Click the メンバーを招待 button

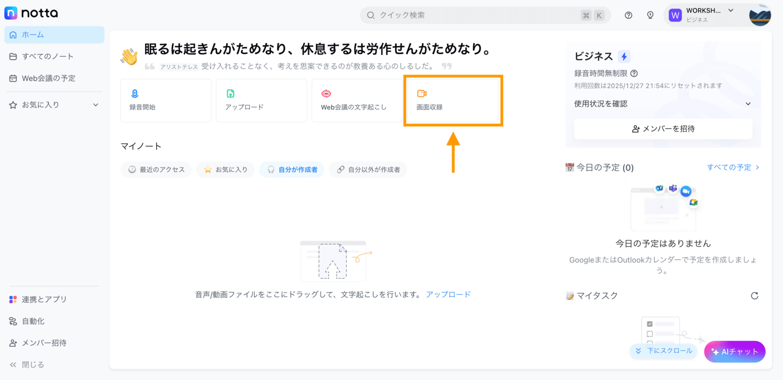point(663,128)
